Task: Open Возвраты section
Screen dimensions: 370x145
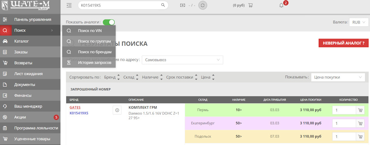Action: (x=30, y=63)
